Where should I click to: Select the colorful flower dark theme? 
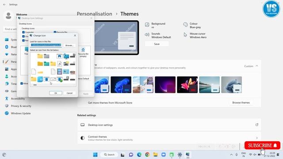pos(187,85)
